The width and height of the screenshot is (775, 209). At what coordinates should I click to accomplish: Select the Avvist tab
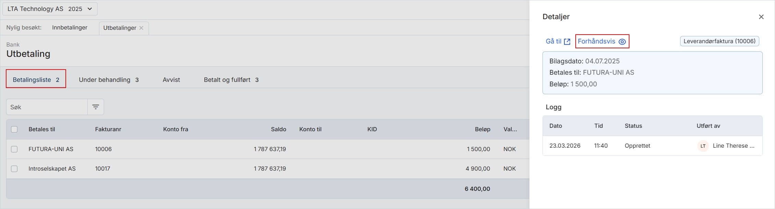171,80
